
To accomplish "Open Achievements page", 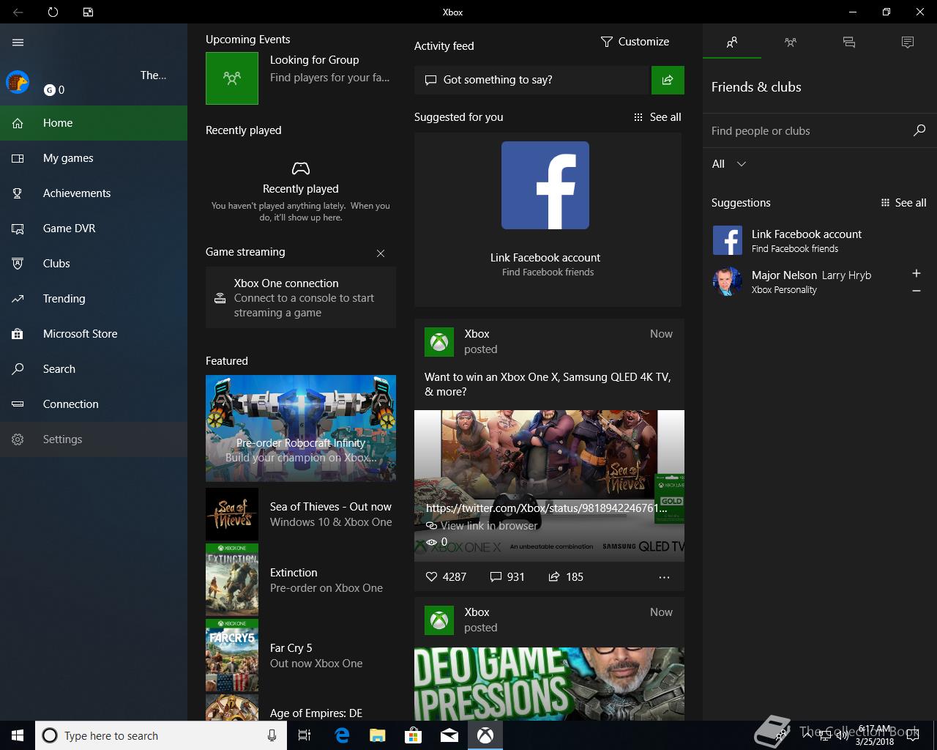I will pos(94,193).
